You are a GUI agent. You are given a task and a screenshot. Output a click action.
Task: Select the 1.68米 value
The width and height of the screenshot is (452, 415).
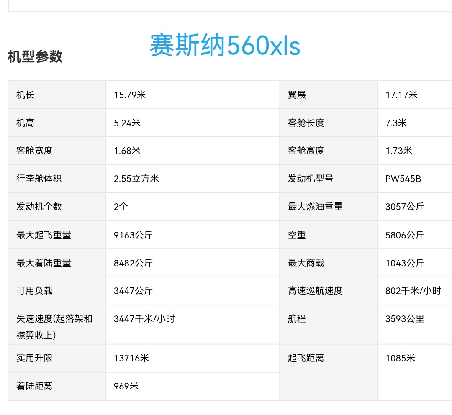[x=127, y=151]
